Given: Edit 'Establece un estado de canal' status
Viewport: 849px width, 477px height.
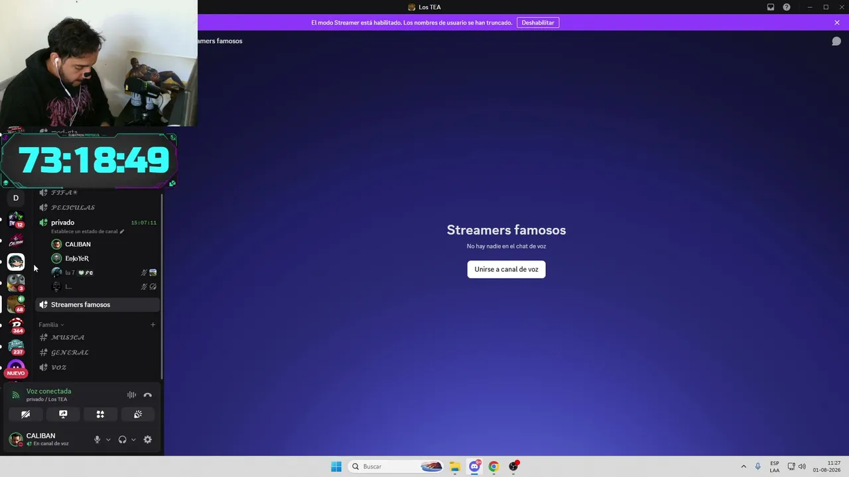Looking at the screenshot, I should click(88, 231).
